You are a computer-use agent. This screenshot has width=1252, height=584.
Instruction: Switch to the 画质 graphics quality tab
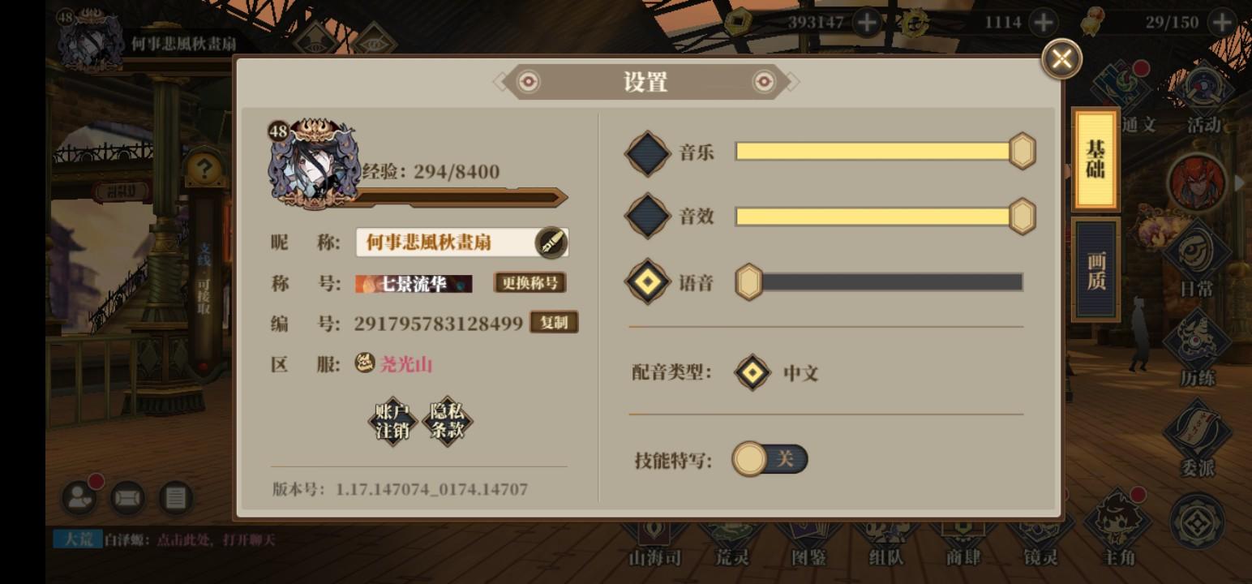click(x=1095, y=269)
